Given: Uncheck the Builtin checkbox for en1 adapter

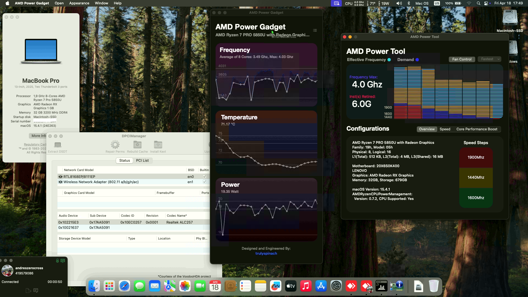Looking at the screenshot, I should pos(204,182).
